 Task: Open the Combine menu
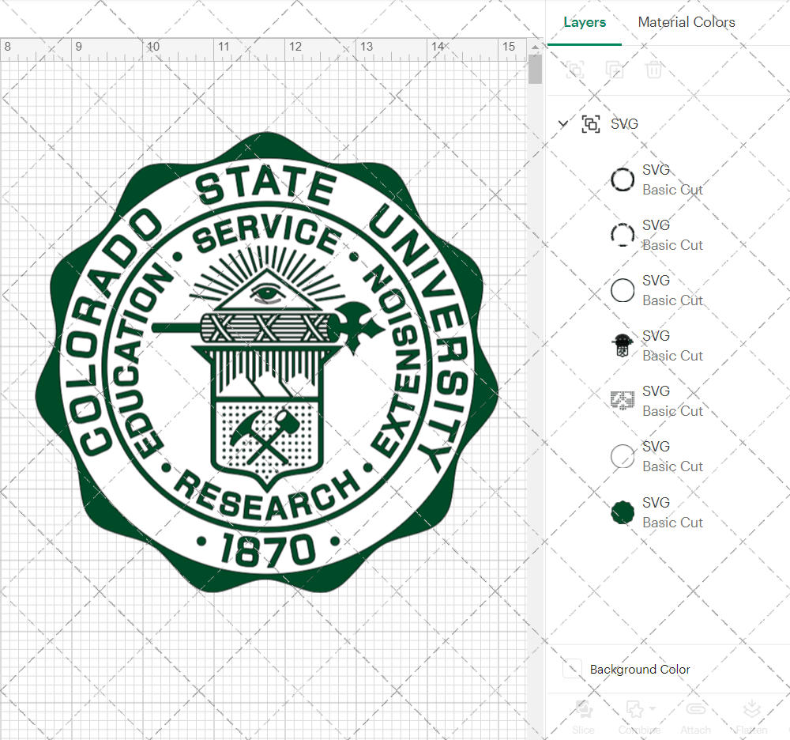[x=640, y=716]
